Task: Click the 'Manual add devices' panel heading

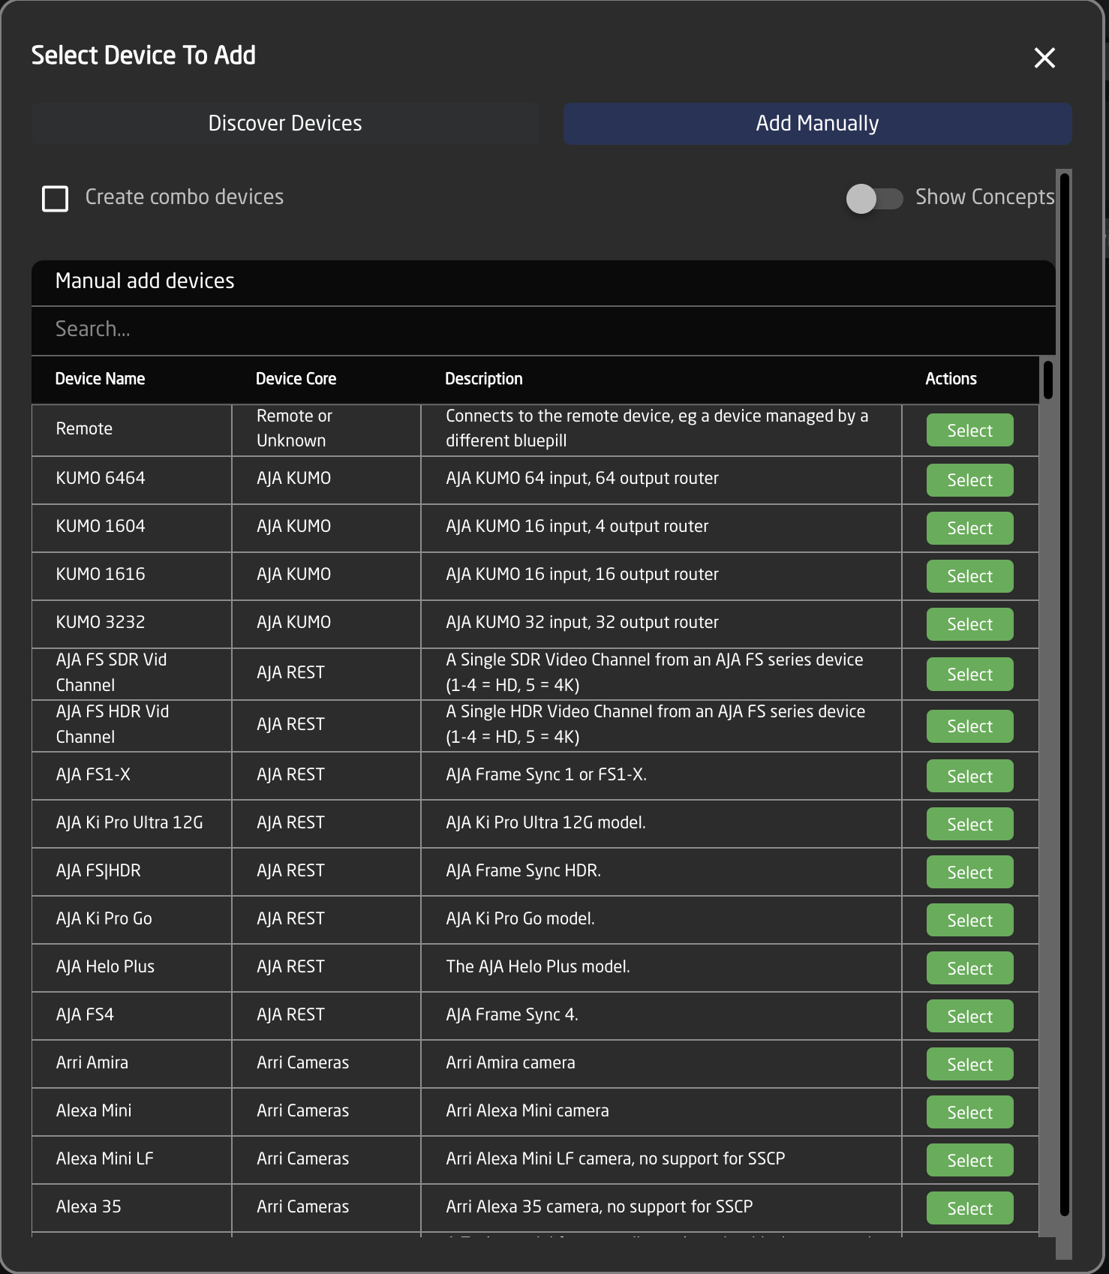Action: (145, 281)
